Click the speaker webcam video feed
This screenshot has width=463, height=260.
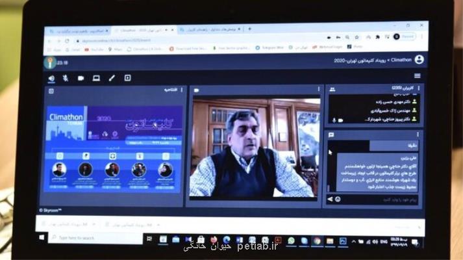(255, 148)
